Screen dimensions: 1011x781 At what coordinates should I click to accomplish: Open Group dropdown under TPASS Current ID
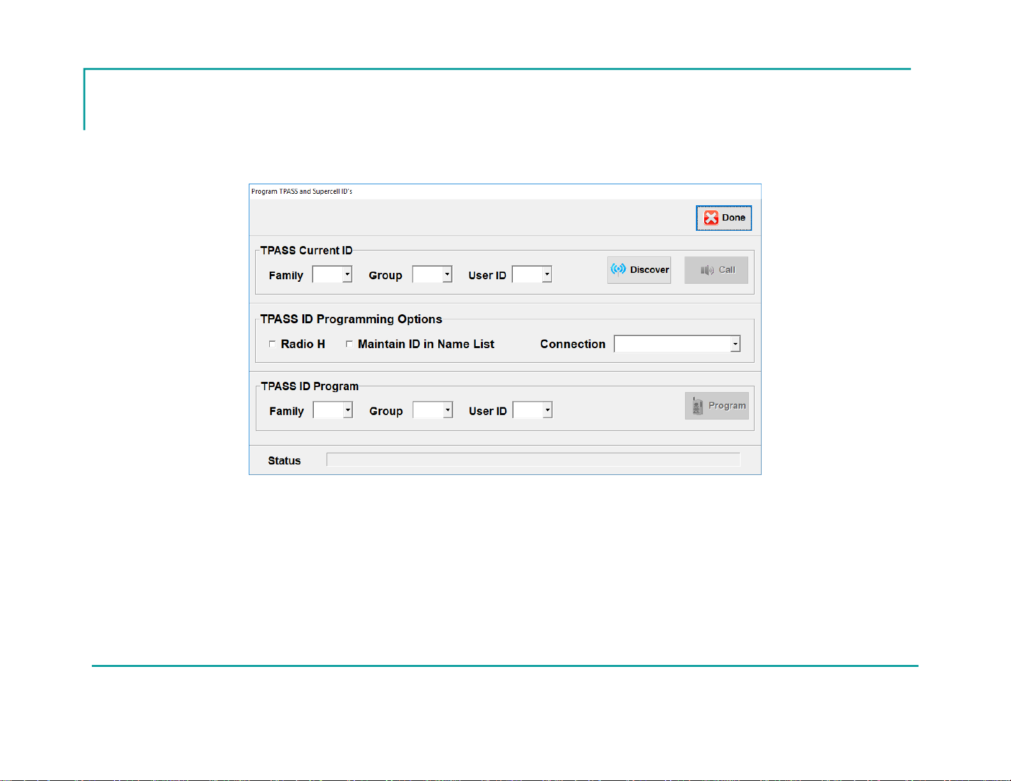(x=447, y=275)
